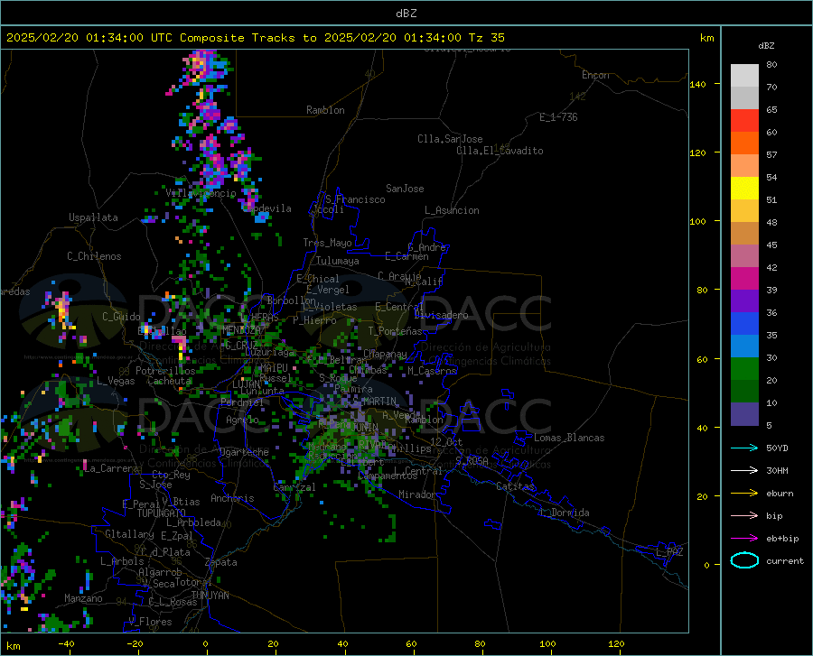Click the 'L_Arboleda' map label
The width and height of the screenshot is (813, 656).
click(x=193, y=522)
